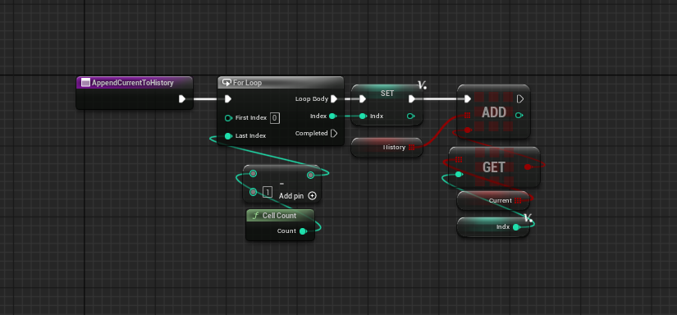The height and width of the screenshot is (315, 677).
Task: Click the ADD node red item input pin
Action: 467,130
